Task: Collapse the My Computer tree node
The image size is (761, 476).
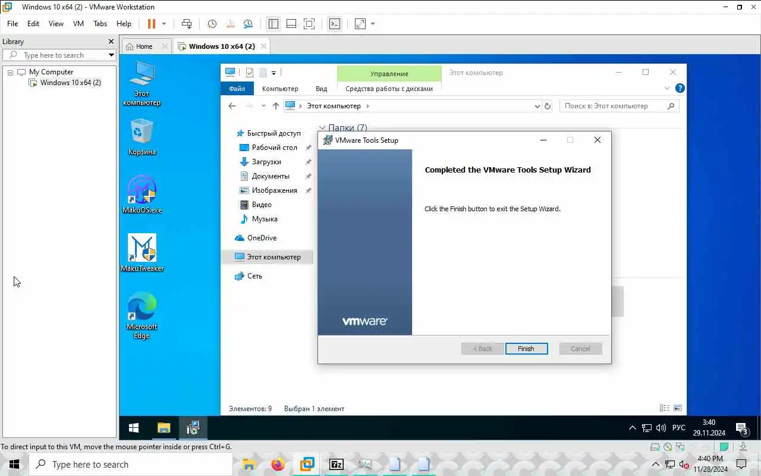Action: 10,72
